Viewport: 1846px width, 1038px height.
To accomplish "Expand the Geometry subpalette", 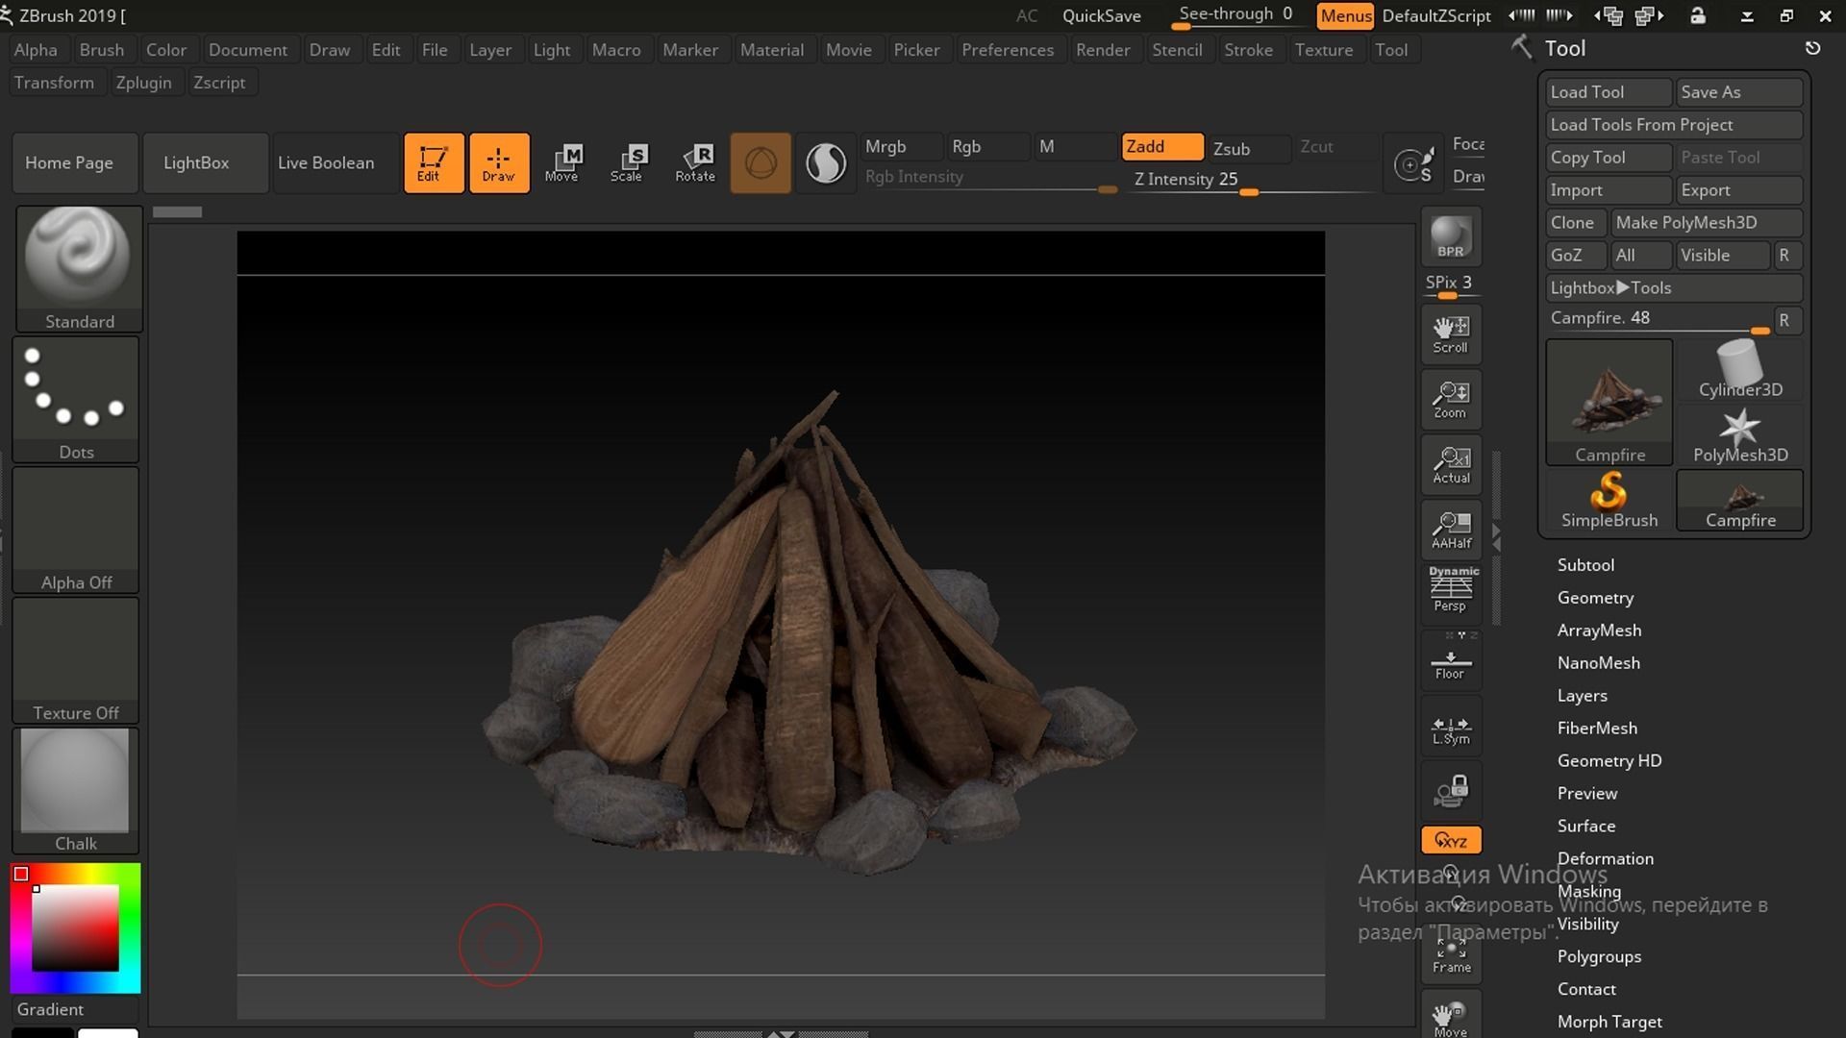I will pos(1595,598).
